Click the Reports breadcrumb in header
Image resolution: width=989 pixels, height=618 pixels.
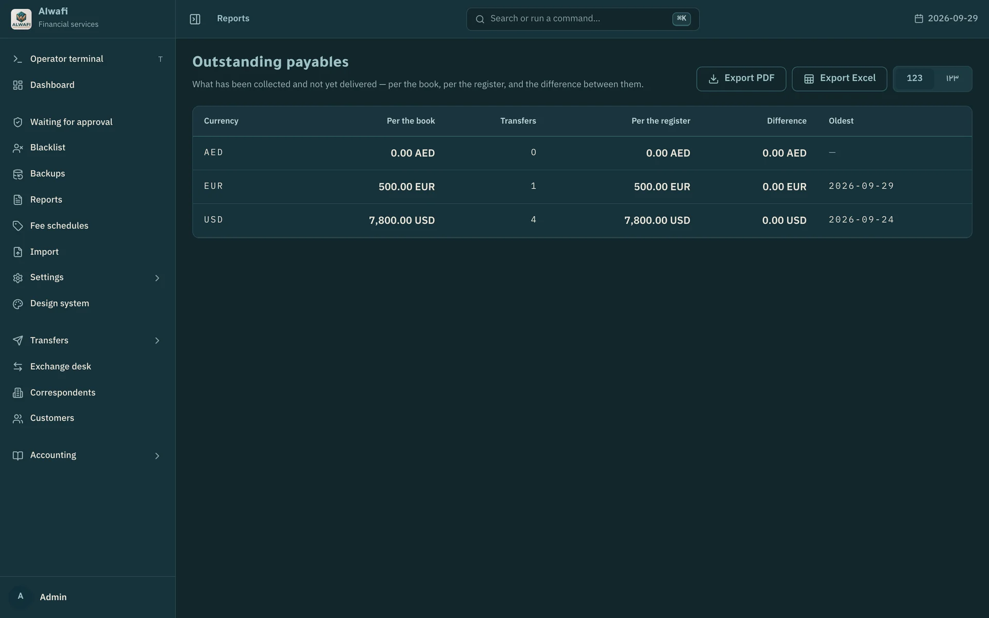tap(233, 19)
